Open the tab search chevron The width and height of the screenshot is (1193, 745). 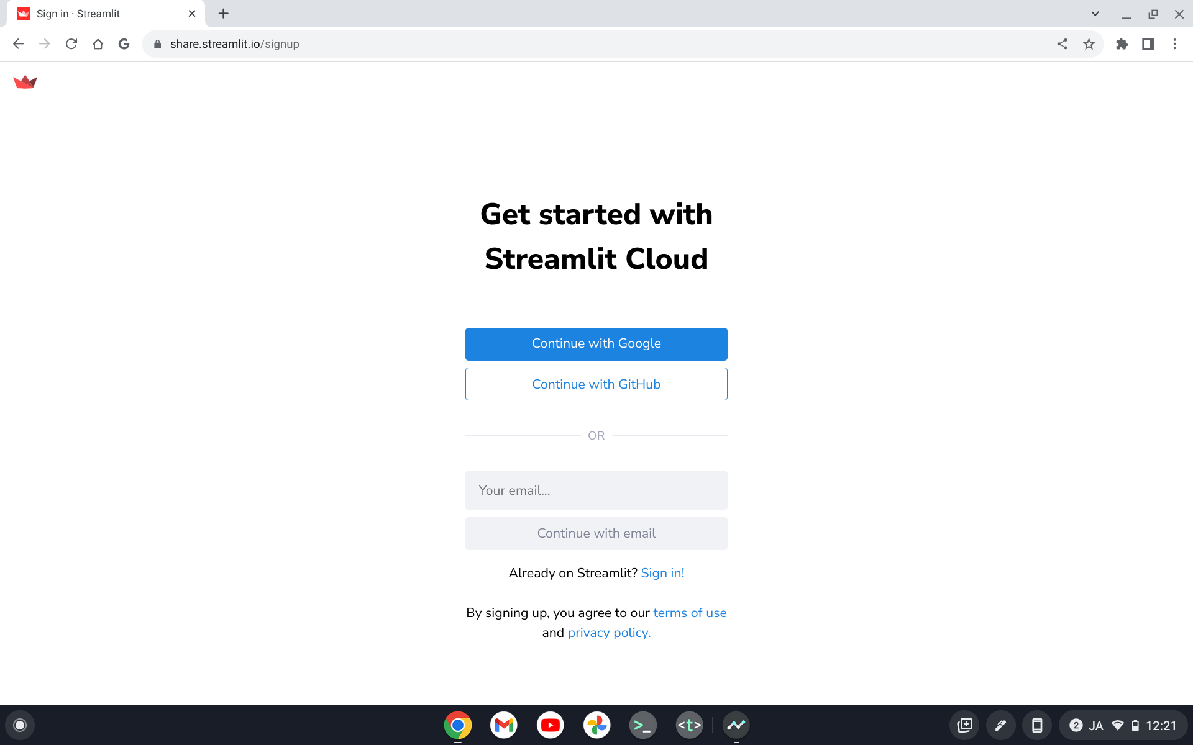(x=1095, y=13)
